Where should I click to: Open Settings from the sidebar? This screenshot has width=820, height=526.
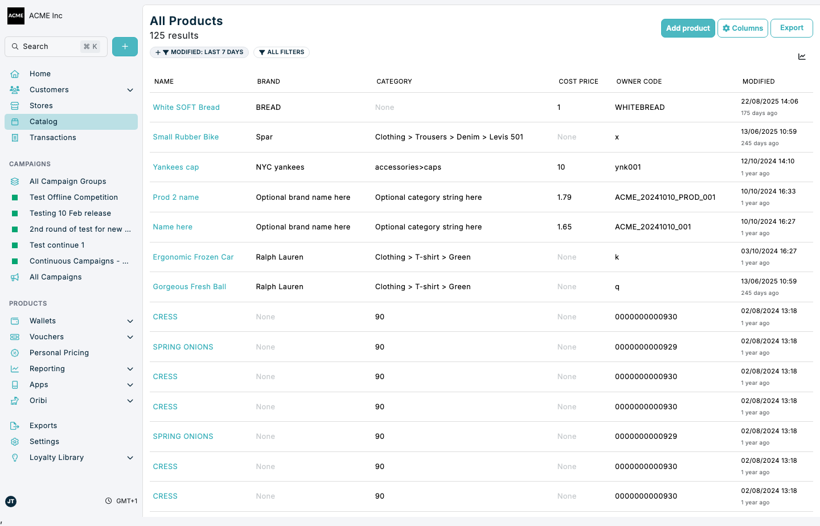pyautogui.click(x=44, y=441)
